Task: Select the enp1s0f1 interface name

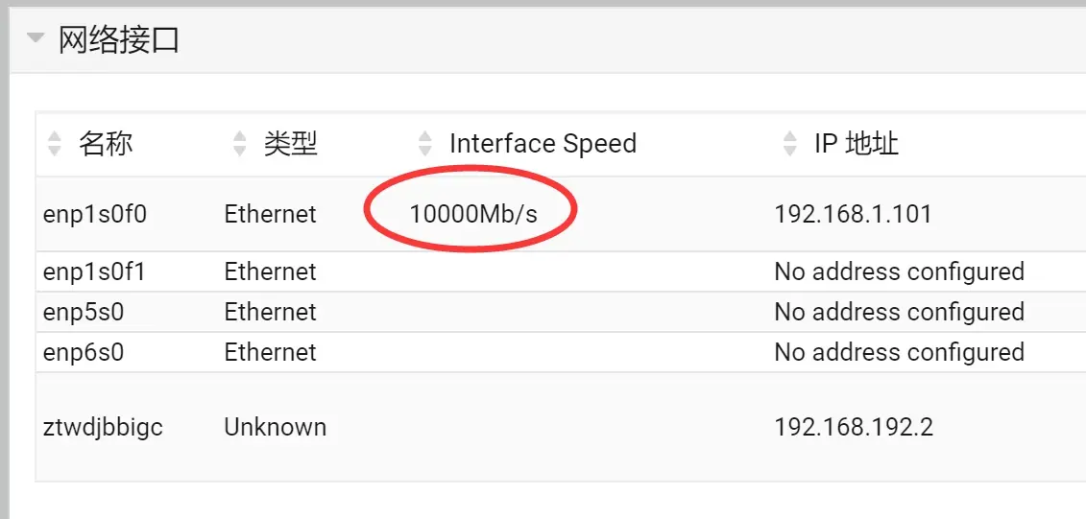Action: pos(95,271)
